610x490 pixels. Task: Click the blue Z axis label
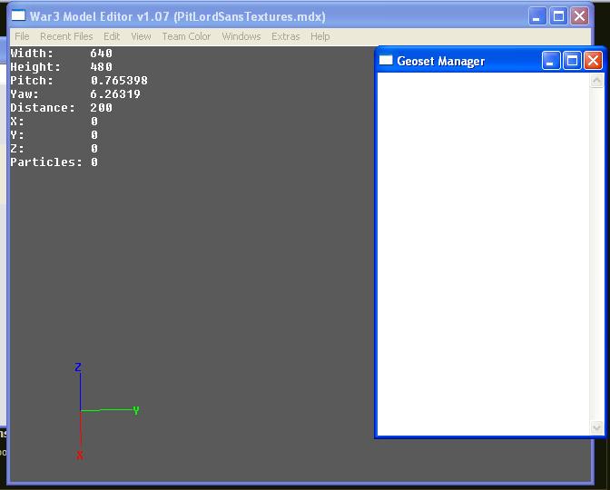[x=78, y=367]
